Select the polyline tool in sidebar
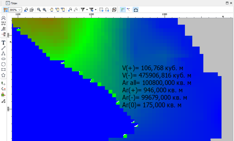This screenshot has width=234, height=141. coord(3,53)
